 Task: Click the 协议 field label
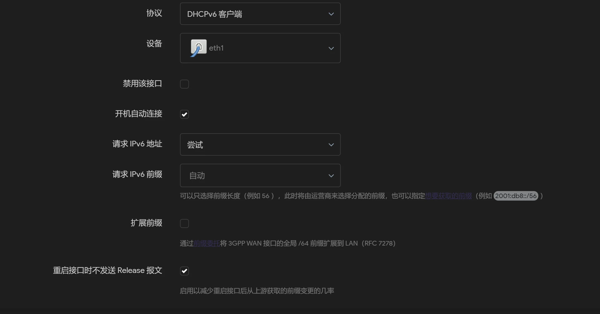(154, 13)
